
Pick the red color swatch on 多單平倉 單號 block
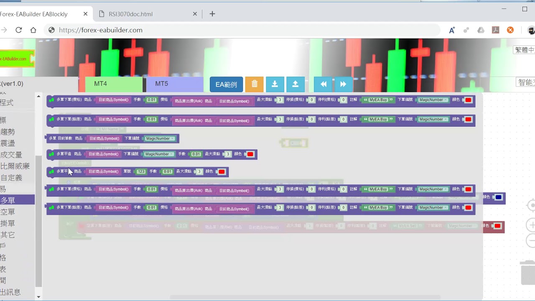[x=222, y=172]
